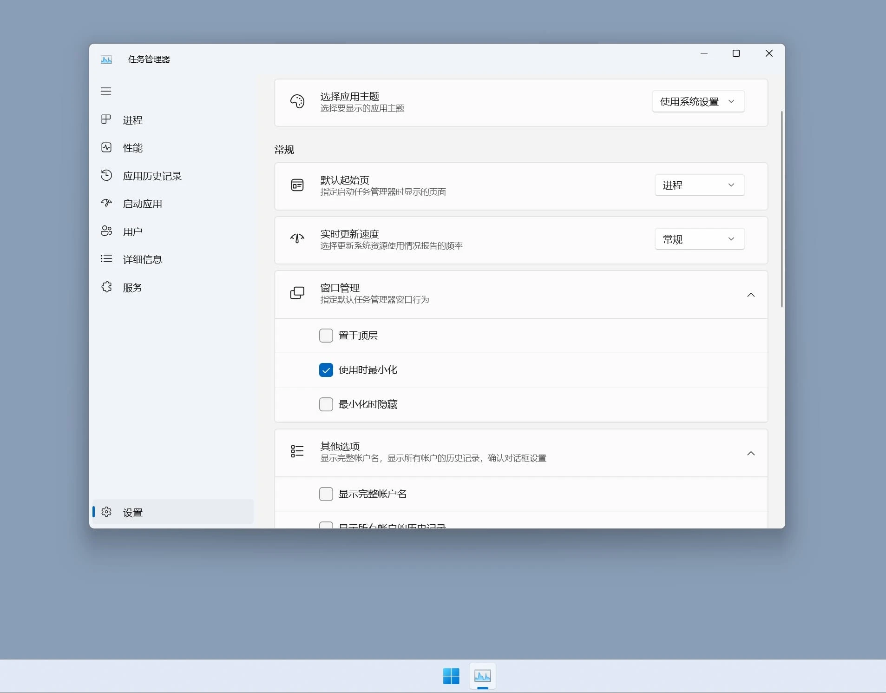Open the Services (服务) page

click(x=132, y=287)
